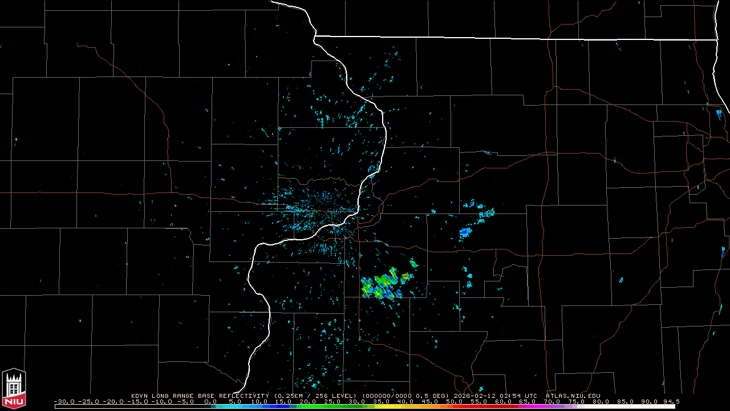This screenshot has width=730, height=411.
Task: Click the '-10.0' scale label
Action: coord(163,401)
